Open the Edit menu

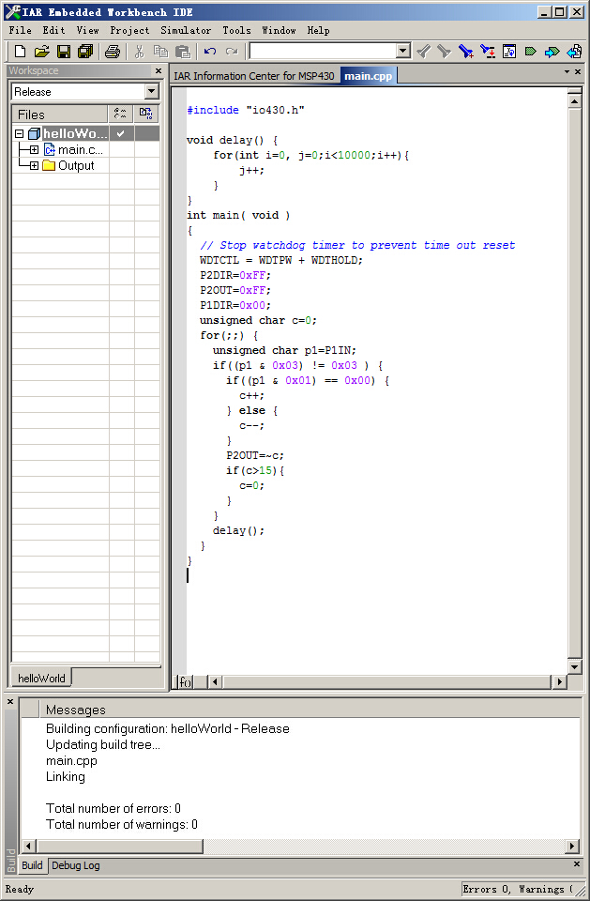pos(53,30)
